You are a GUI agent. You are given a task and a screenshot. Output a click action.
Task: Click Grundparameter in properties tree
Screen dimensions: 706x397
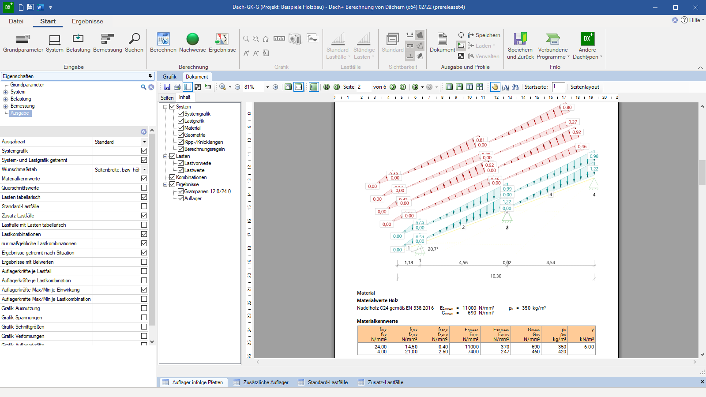[x=27, y=85]
